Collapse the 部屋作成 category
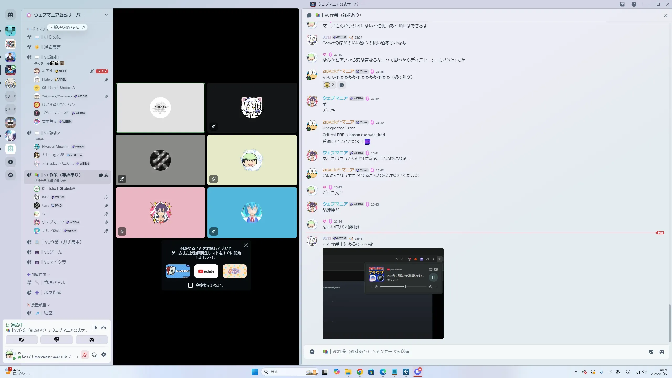 coord(38,275)
